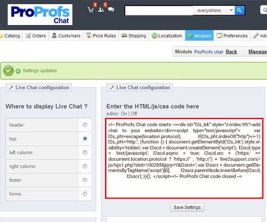Click the Save Settings button
The image size is (267, 222).
(187, 207)
